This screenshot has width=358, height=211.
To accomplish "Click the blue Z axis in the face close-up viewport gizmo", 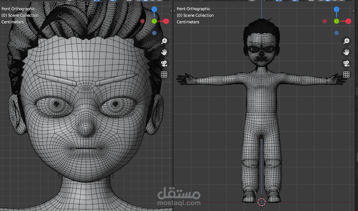I will click(154, 9).
